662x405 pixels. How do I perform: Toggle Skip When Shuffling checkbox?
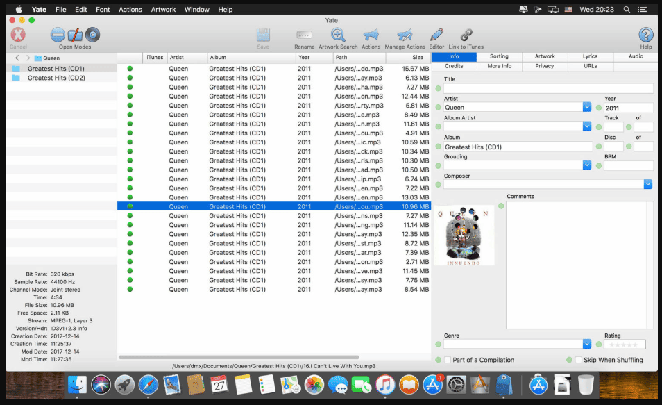tap(579, 360)
